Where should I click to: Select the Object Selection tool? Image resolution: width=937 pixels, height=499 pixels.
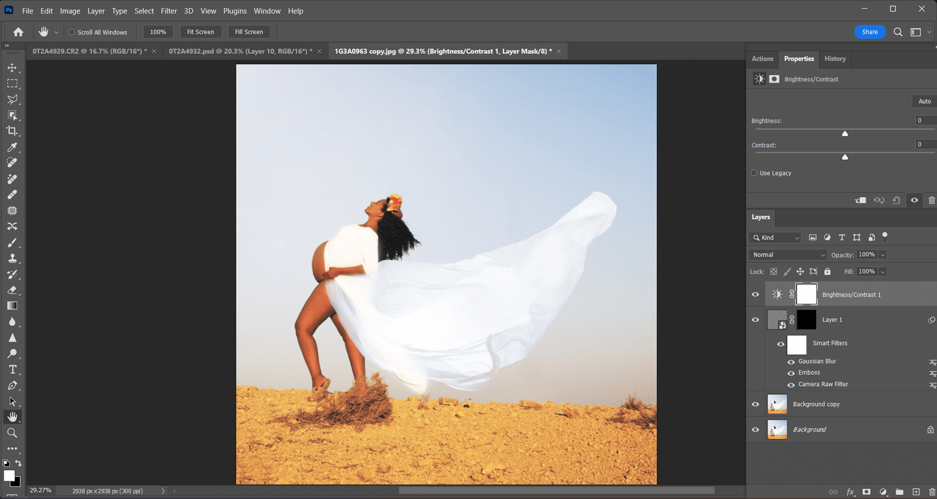point(12,115)
